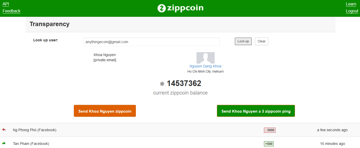This screenshot has width=360, height=148.
Task: Open the Feedback link
Action: tap(11, 11)
